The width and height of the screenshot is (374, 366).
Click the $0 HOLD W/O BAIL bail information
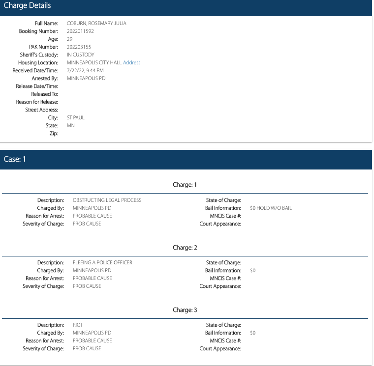(x=271, y=208)
